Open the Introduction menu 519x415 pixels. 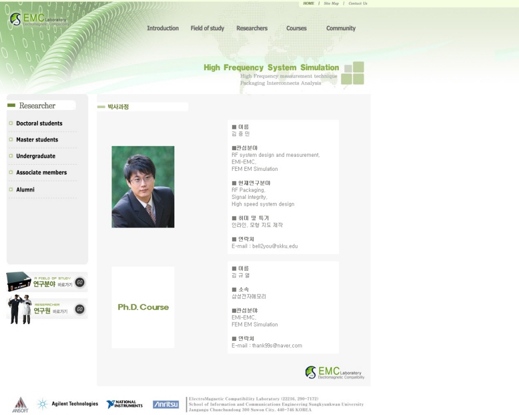162,29
